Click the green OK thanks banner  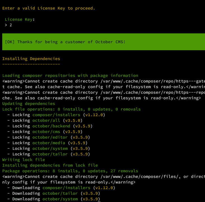click(x=102, y=42)
